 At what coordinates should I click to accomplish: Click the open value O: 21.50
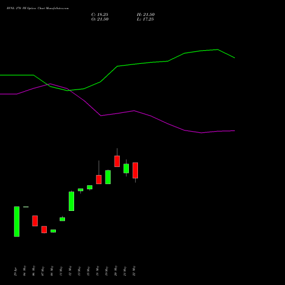100,19
